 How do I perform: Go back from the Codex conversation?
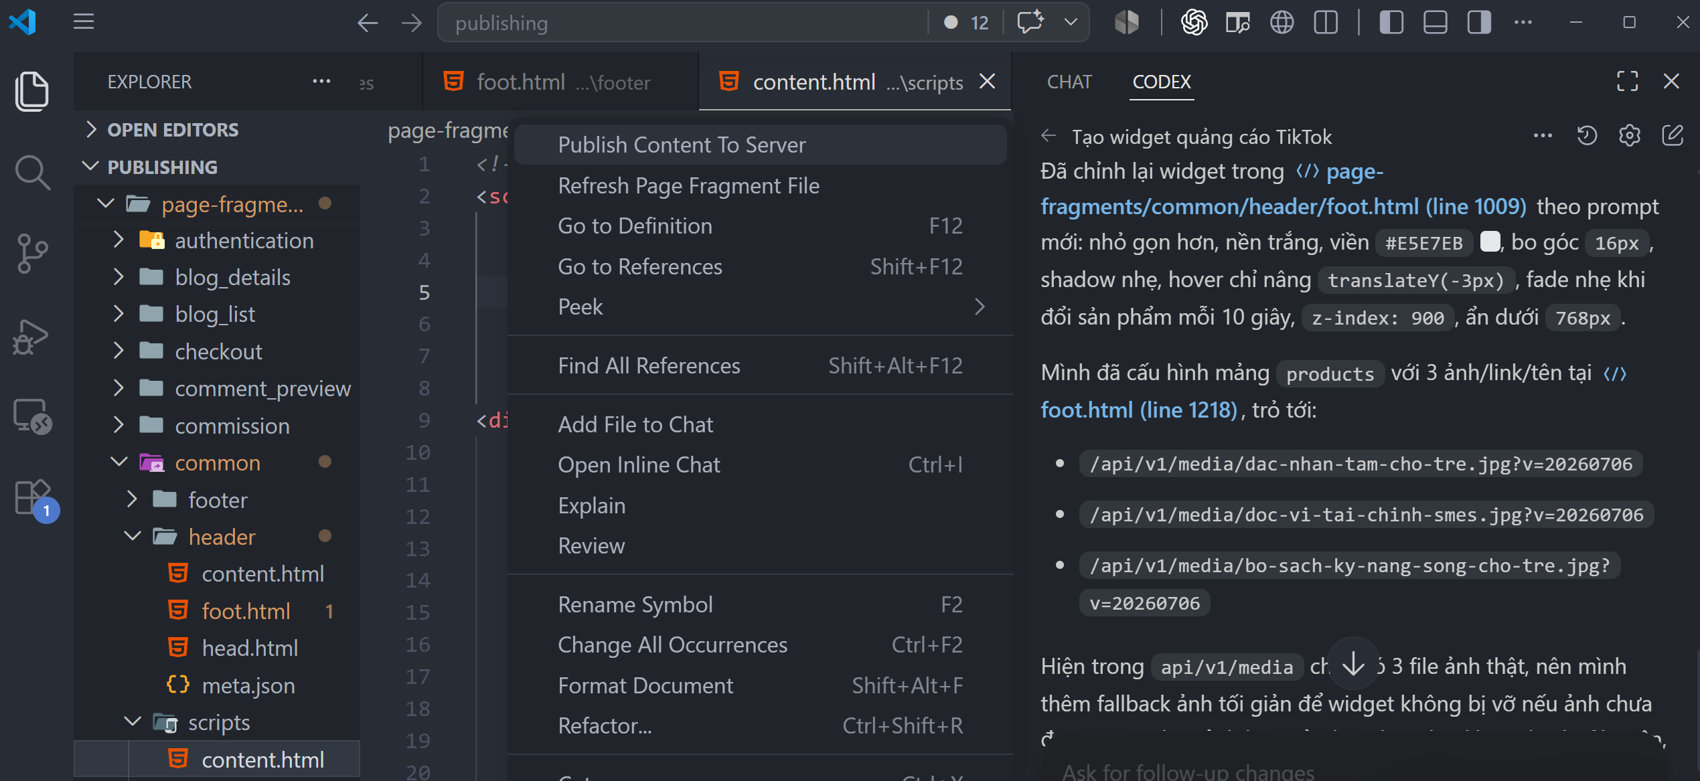pyautogui.click(x=1049, y=136)
